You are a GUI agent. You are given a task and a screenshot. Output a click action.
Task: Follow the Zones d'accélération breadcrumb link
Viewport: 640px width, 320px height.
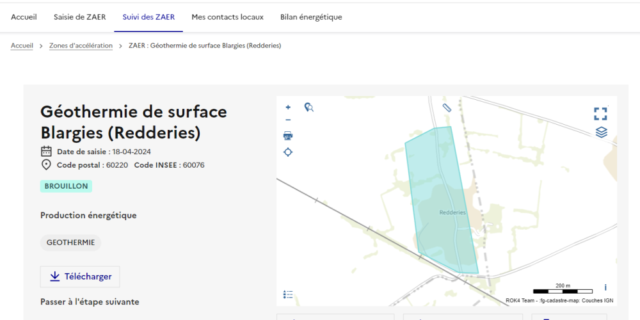81,46
